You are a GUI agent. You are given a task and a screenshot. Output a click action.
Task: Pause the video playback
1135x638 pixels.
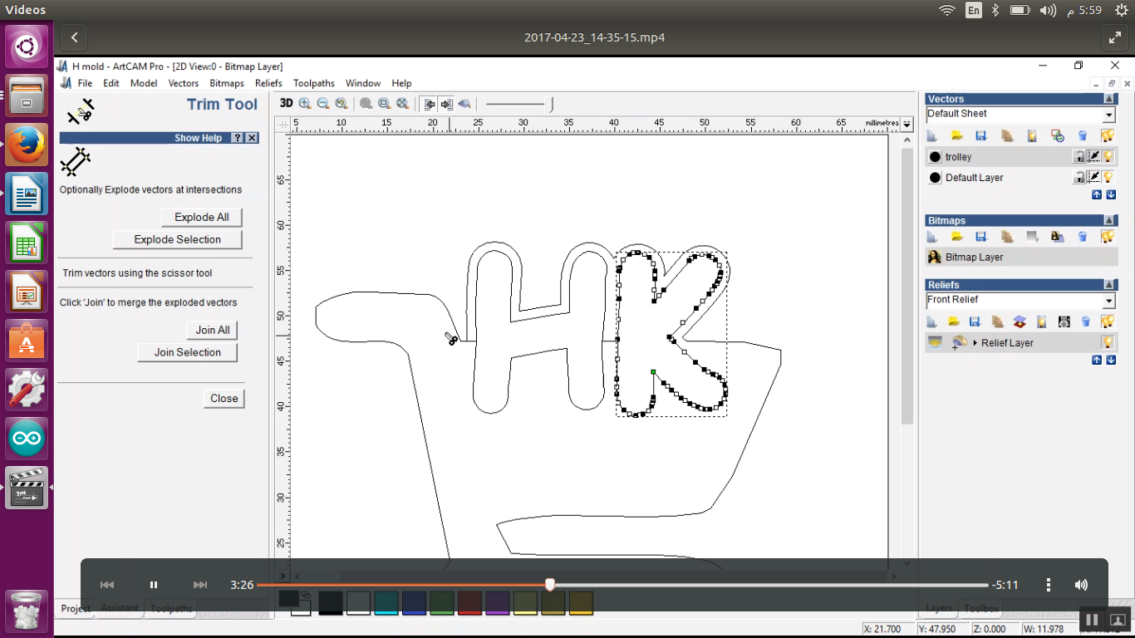(154, 585)
